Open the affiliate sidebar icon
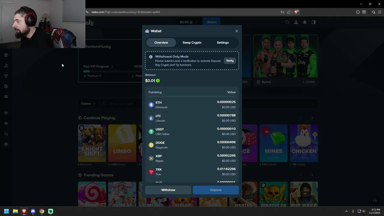 point(6,65)
